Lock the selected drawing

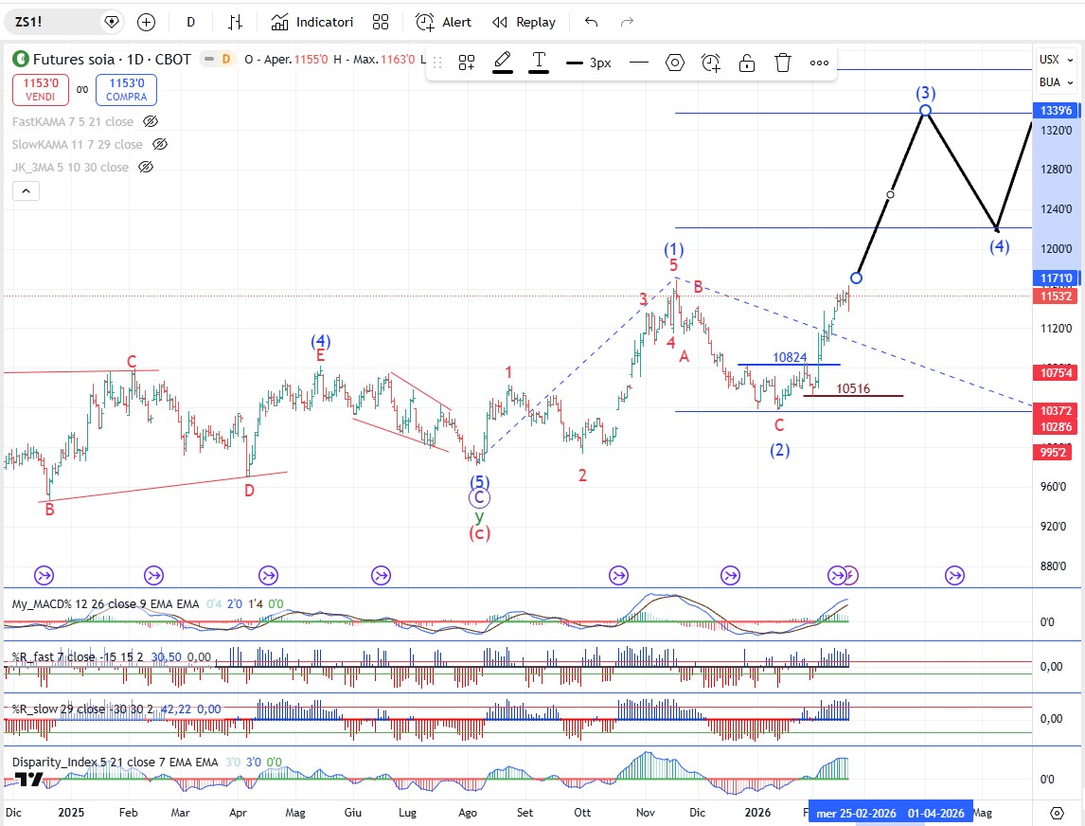747,63
